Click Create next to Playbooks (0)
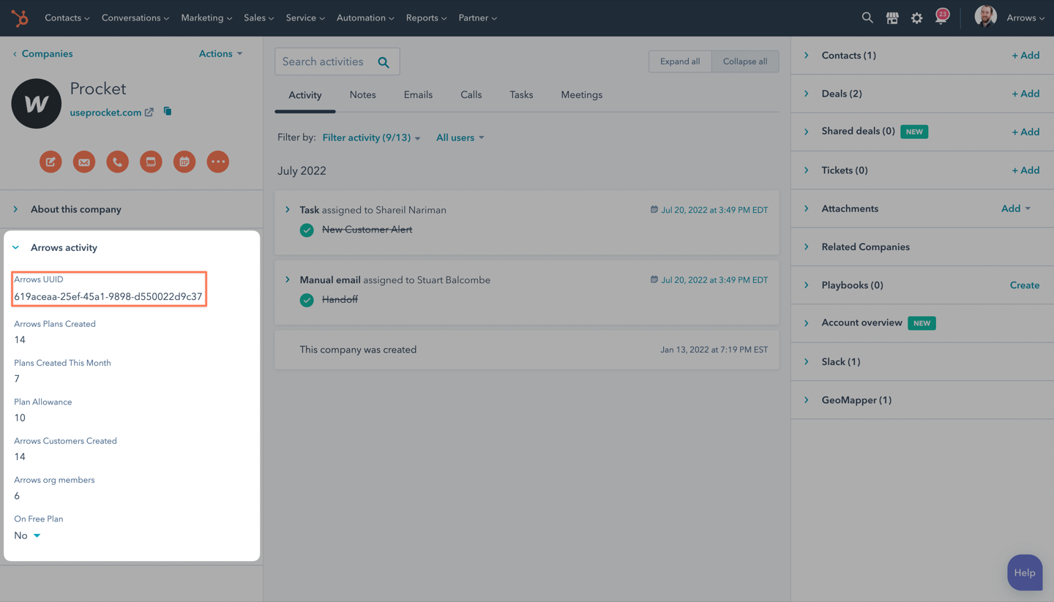Viewport: 1054px width, 602px height. pos(1025,285)
